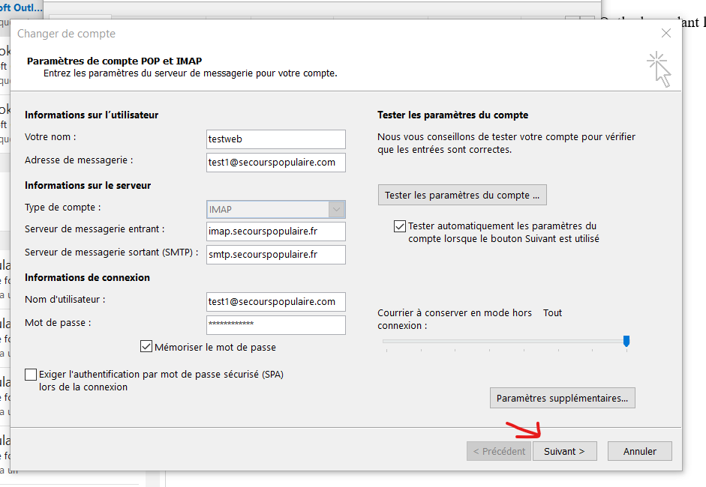Screen dimensions: 706x487
Task: Click leftmost end of offline mail slider track
Action: point(386,342)
